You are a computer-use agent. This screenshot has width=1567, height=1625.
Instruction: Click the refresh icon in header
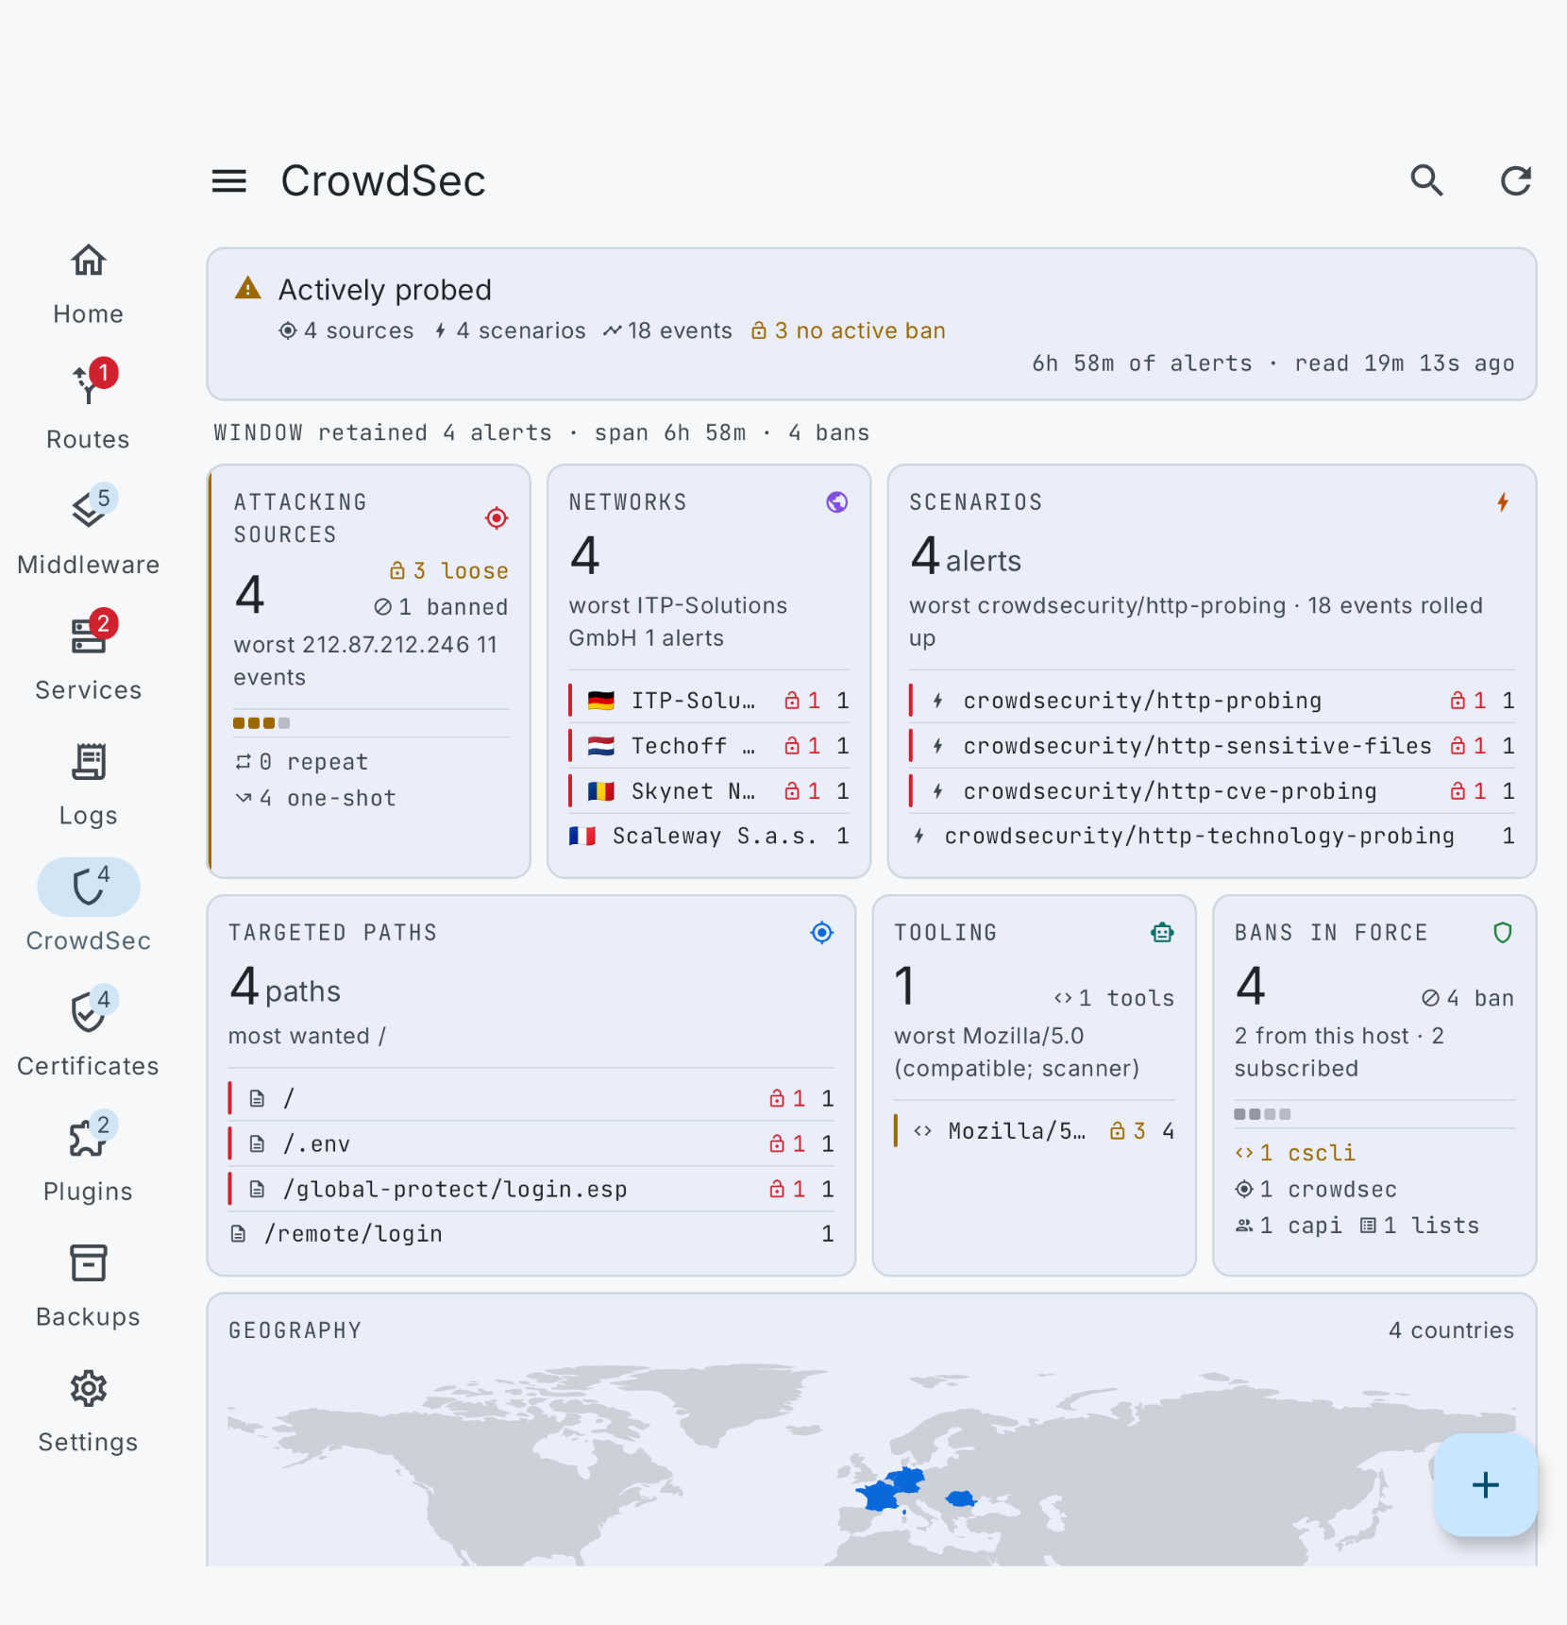(1516, 180)
